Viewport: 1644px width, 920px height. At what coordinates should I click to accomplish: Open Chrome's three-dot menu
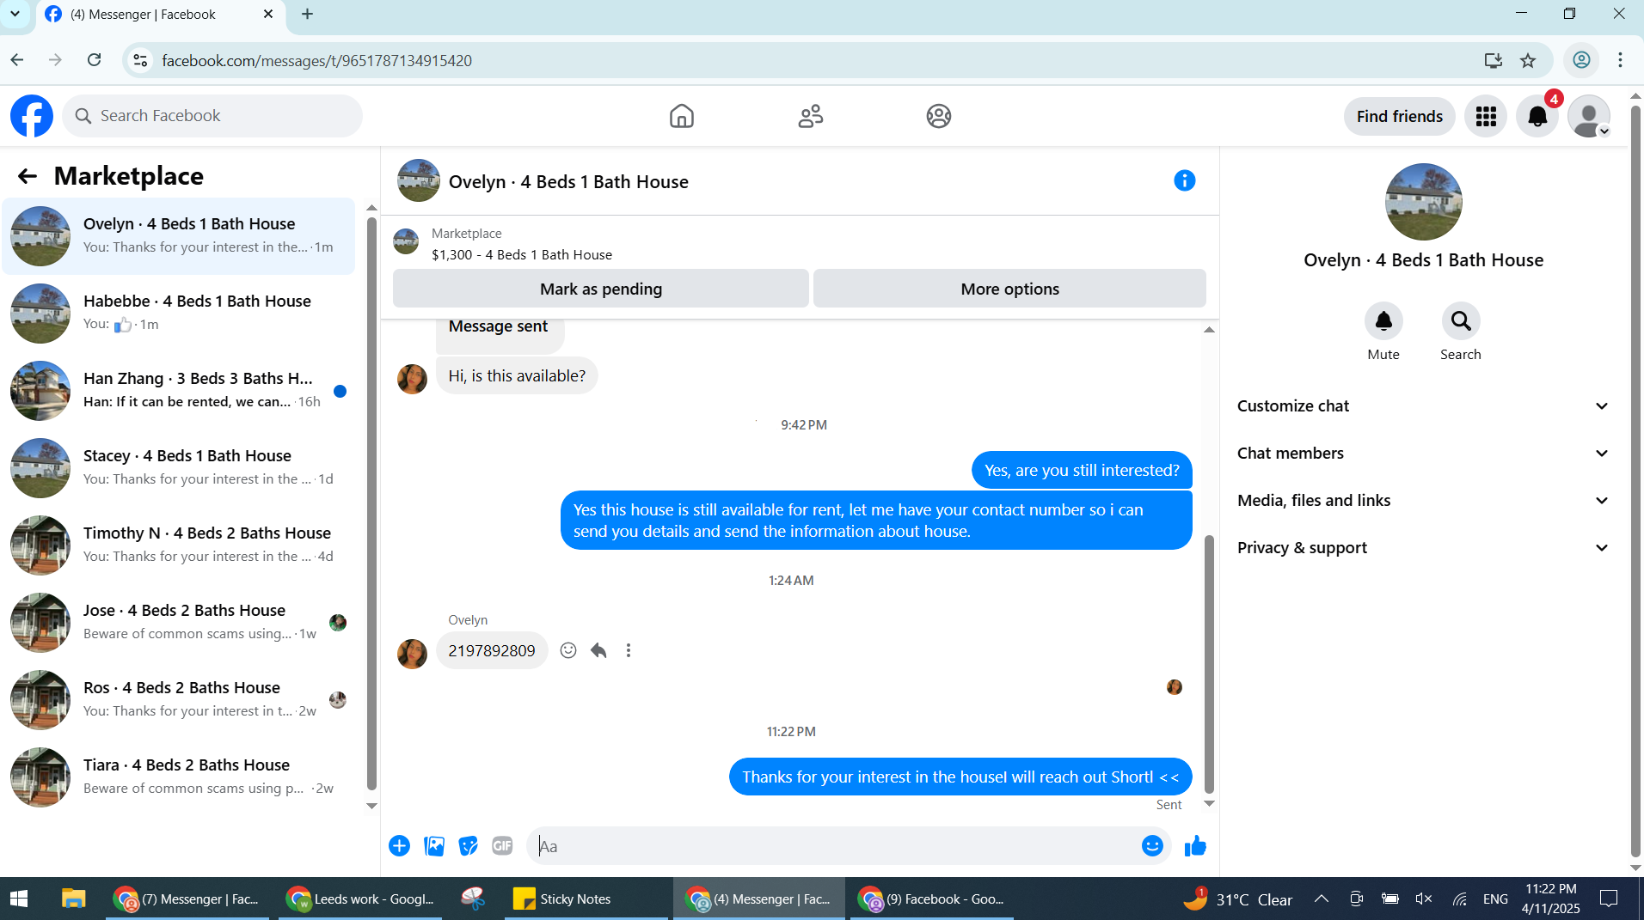pos(1620,60)
